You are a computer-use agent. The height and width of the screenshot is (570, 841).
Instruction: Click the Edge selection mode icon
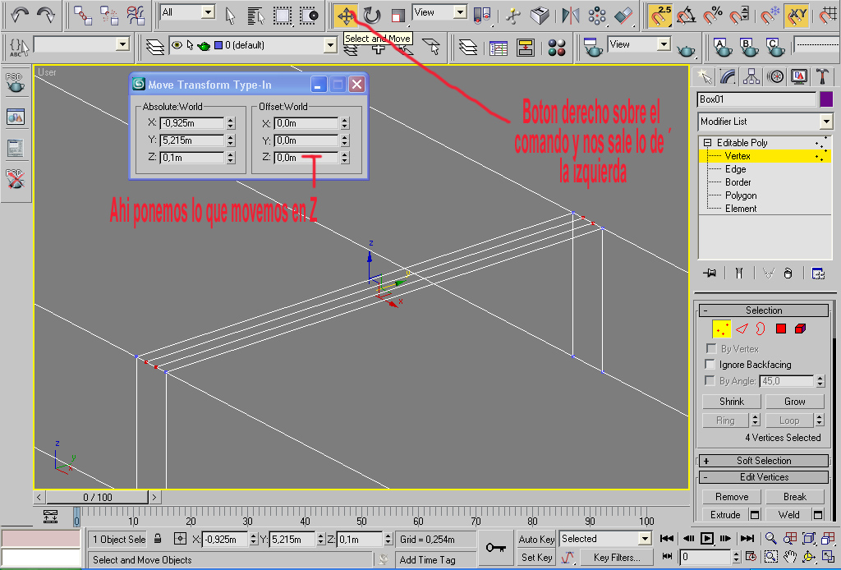pyautogui.click(x=742, y=329)
